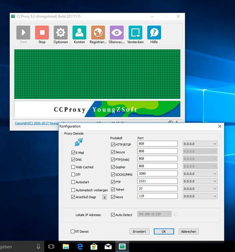Enable the NT Dienst checkbox

[x=73, y=231]
